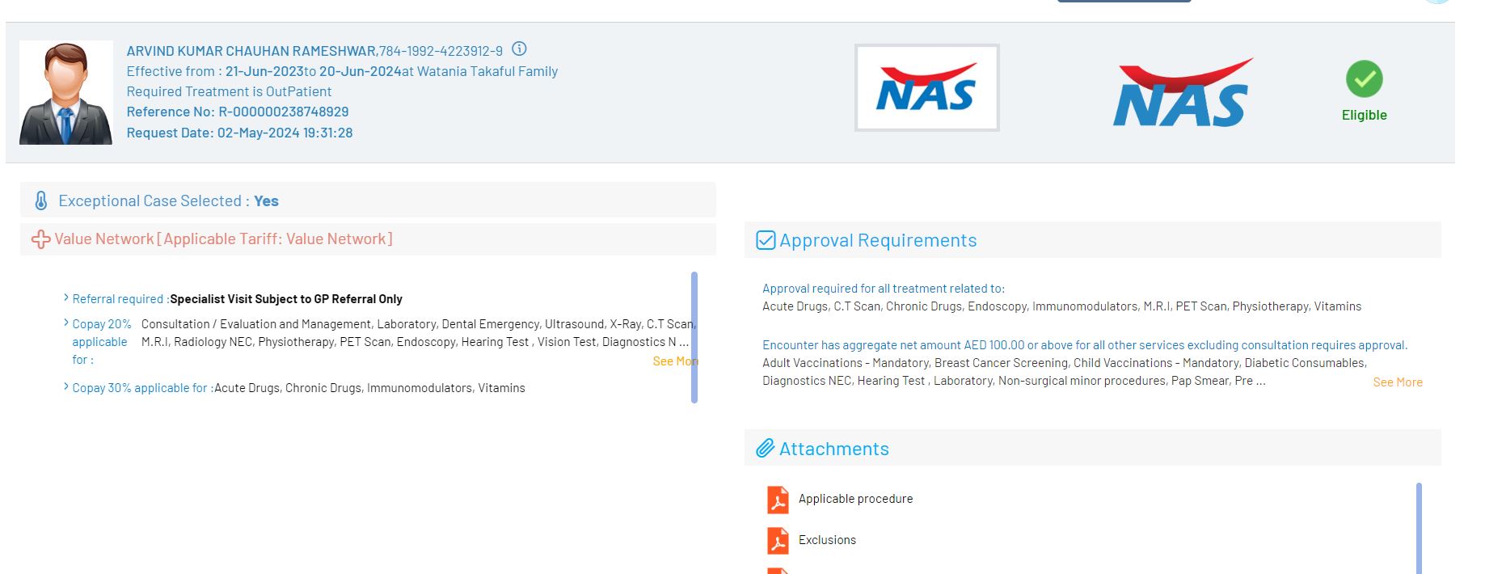Click the Effective from 21-Jun-2023 line
Image resolution: width=1485 pixels, height=574 pixels.
(342, 71)
